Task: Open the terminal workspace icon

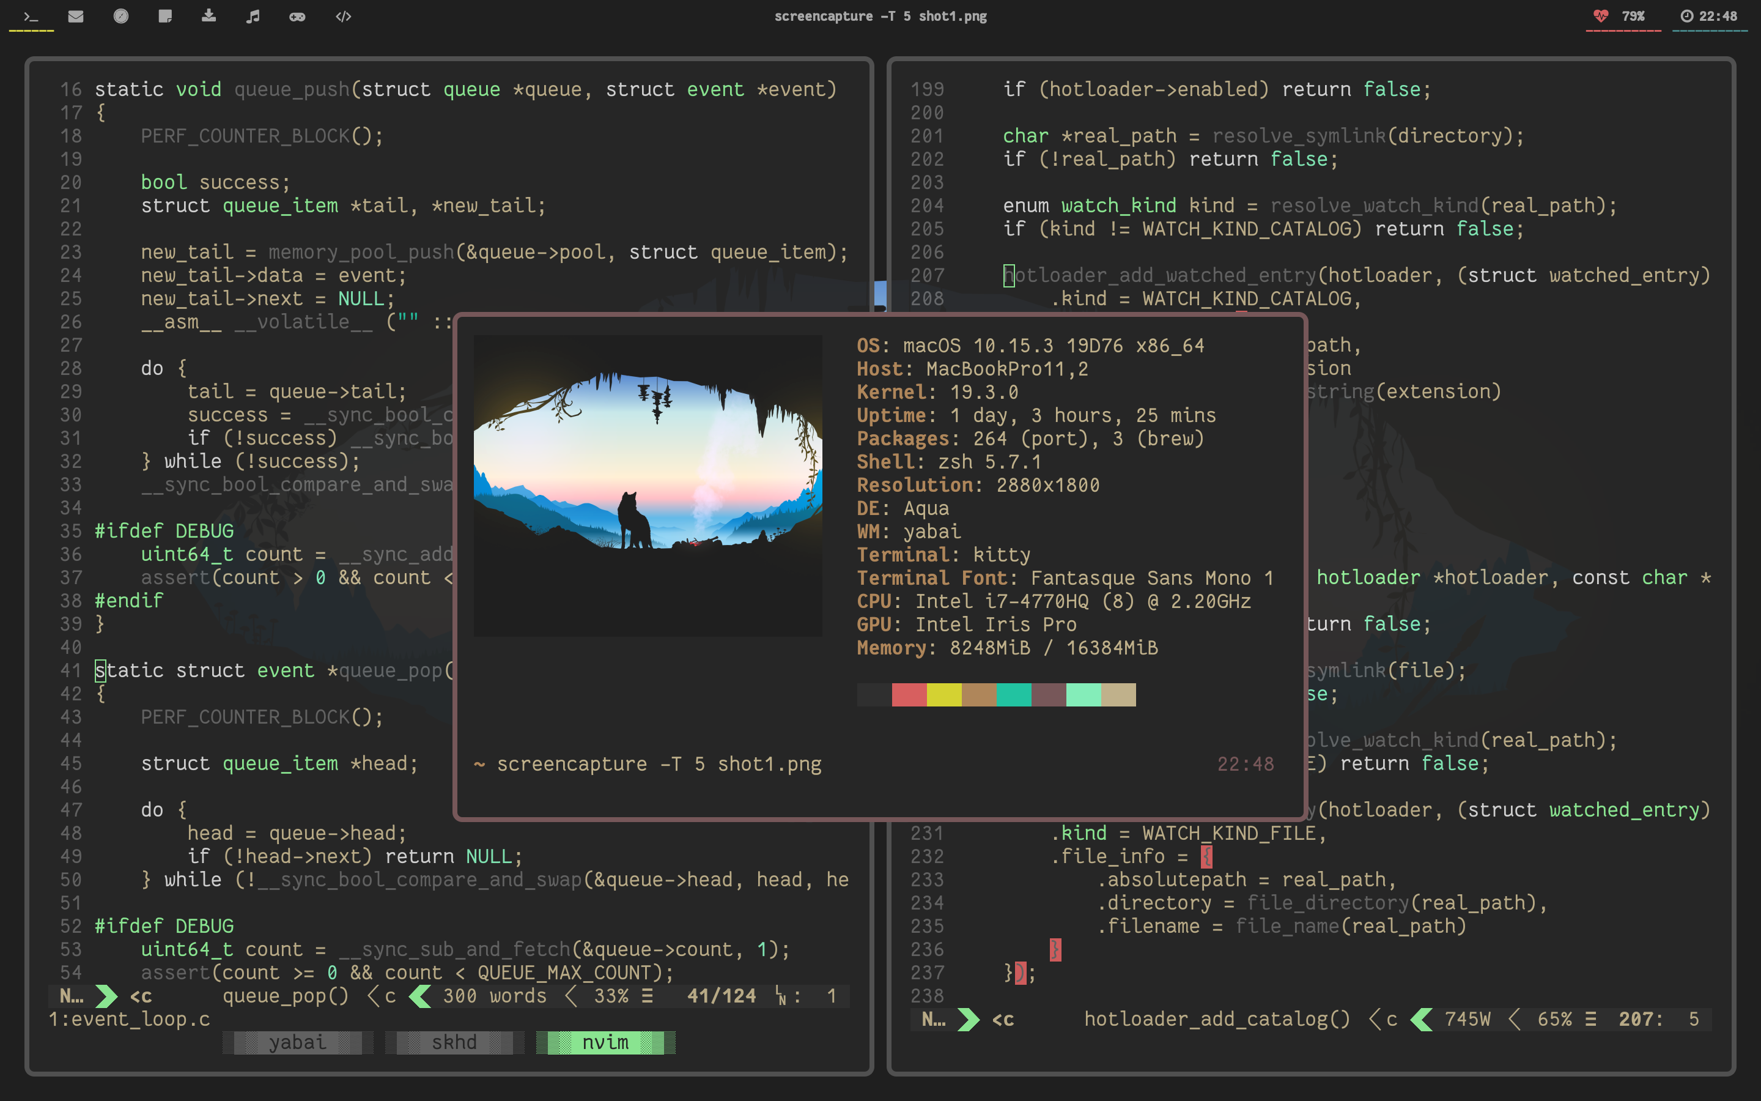Action: pyautogui.click(x=31, y=16)
